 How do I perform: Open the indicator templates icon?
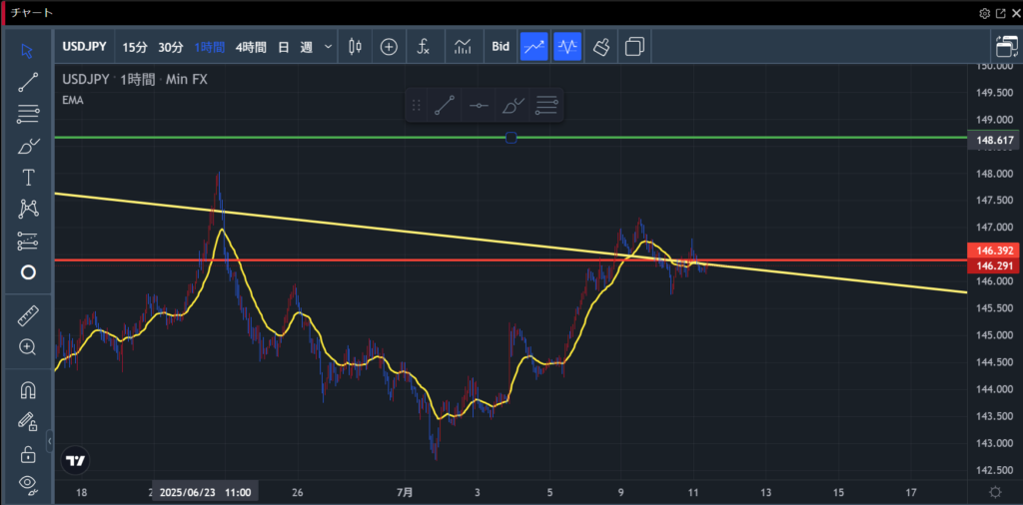point(464,47)
